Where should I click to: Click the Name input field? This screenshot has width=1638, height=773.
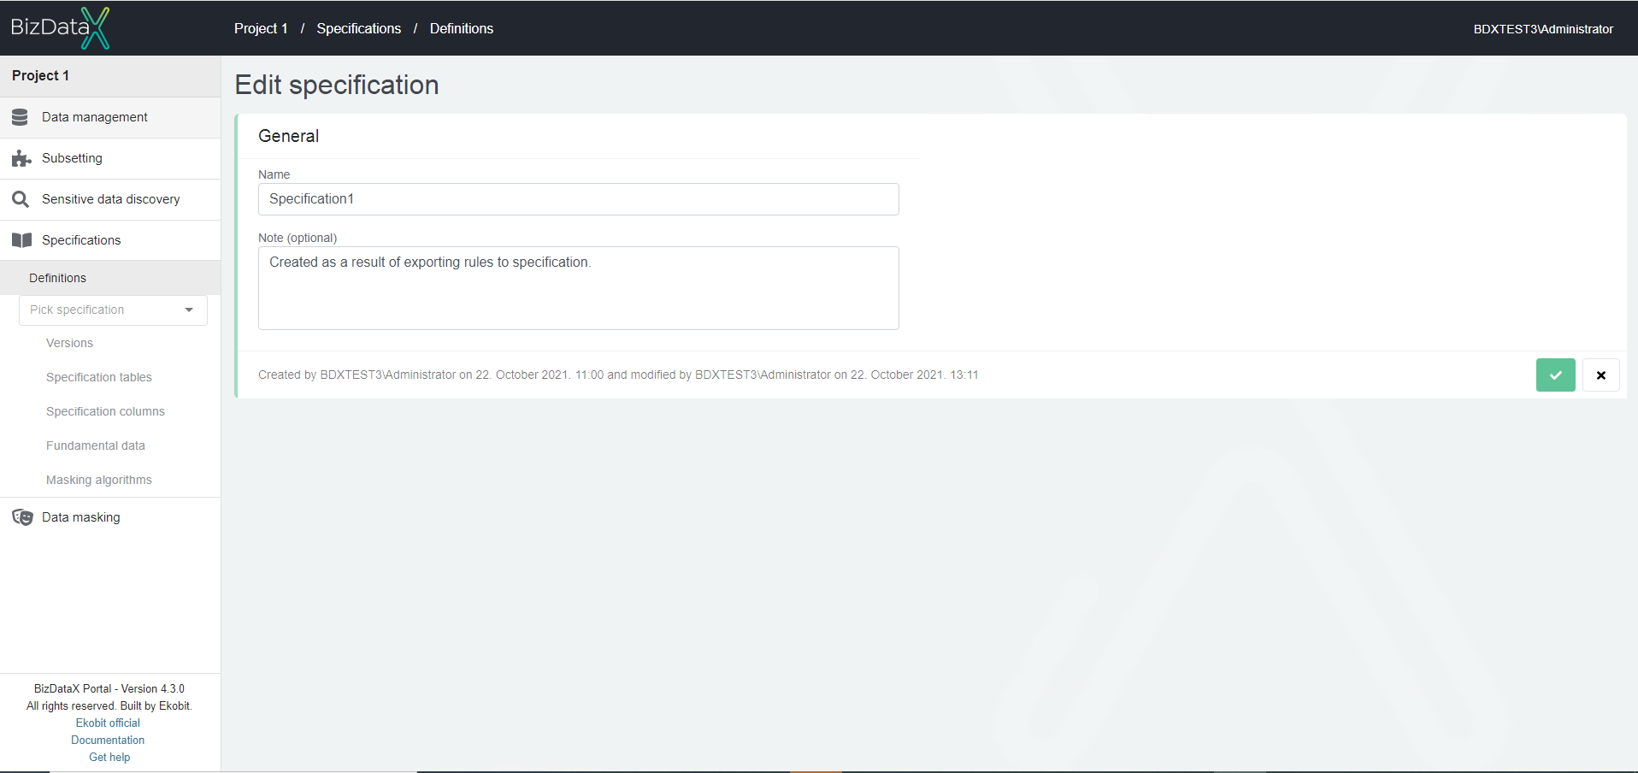(578, 199)
